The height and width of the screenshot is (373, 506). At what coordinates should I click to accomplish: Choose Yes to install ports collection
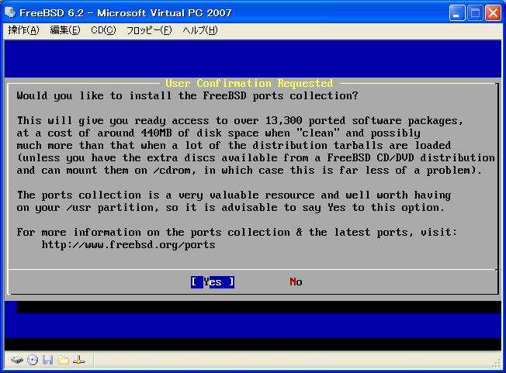coord(213,282)
